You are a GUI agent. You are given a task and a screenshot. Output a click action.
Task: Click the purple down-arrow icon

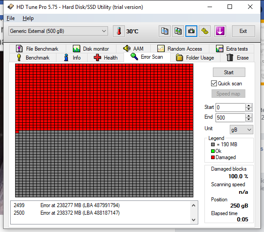(x=220, y=31)
